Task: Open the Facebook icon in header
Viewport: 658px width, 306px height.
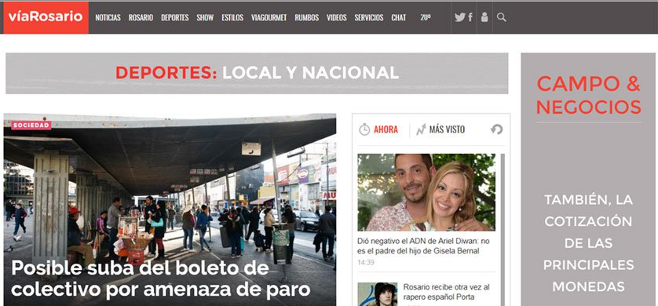Action: (470, 17)
